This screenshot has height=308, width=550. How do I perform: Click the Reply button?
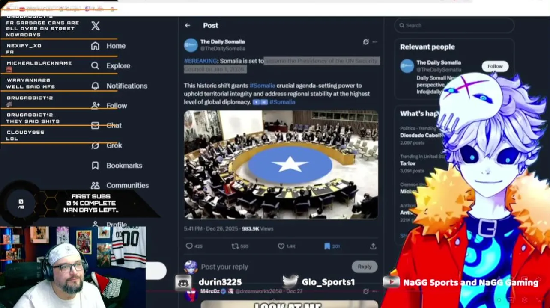[365, 267]
